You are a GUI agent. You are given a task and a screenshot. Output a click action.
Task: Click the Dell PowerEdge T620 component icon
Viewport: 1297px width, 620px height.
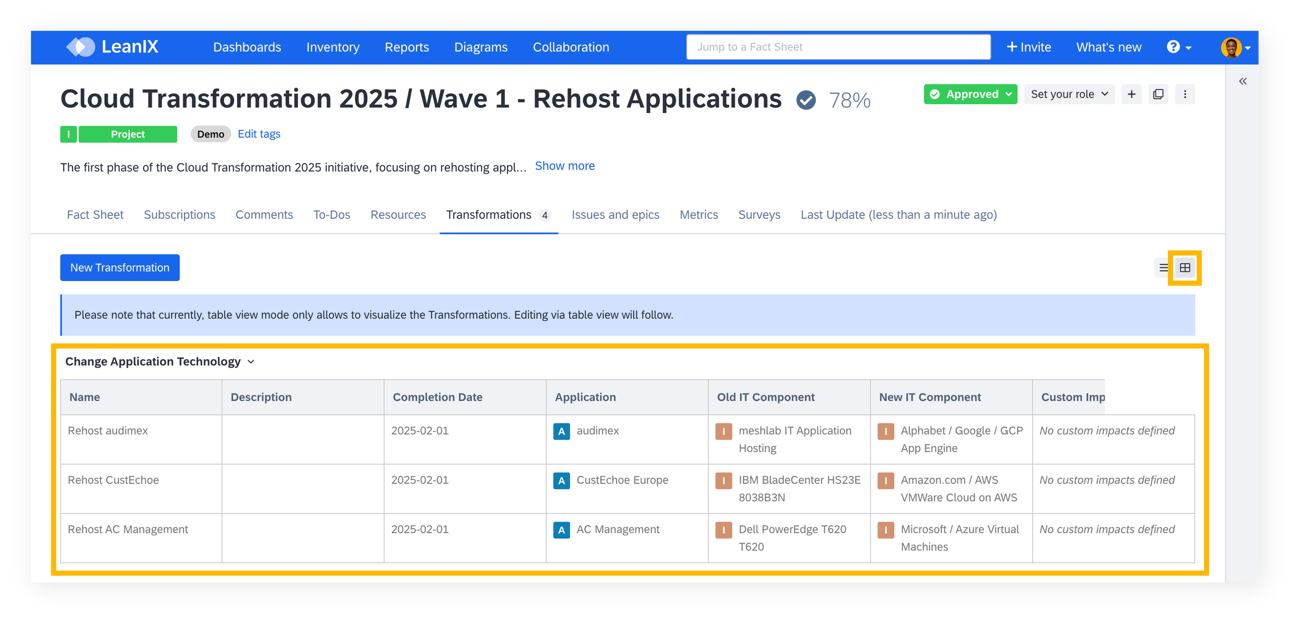point(724,530)
